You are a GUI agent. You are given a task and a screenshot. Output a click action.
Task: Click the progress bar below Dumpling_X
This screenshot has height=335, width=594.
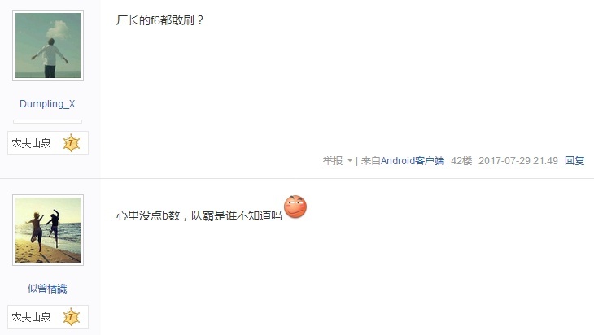[x=47, y=121]
